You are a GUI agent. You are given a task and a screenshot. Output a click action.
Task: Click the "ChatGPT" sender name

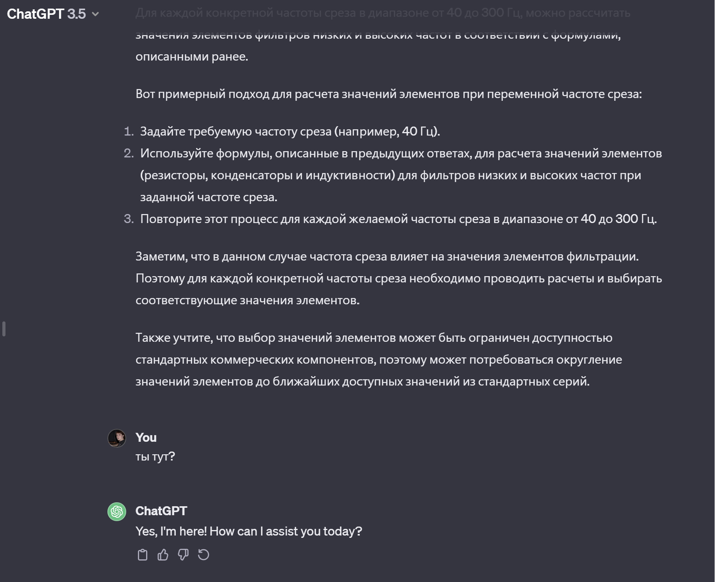tap(161, 511)
